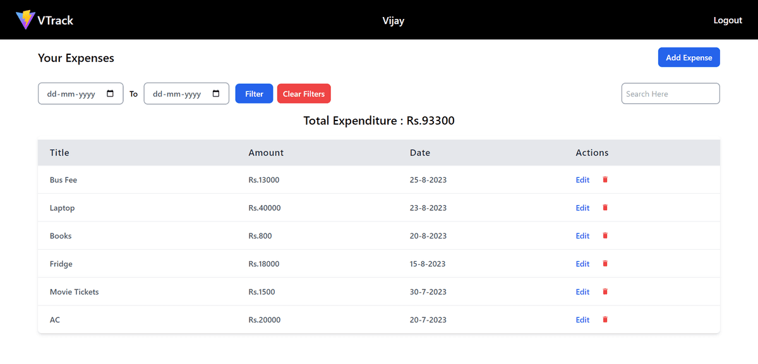The image size is (758, 364).
Task: Delete the Books expense using trash icon
Action: 605,235
